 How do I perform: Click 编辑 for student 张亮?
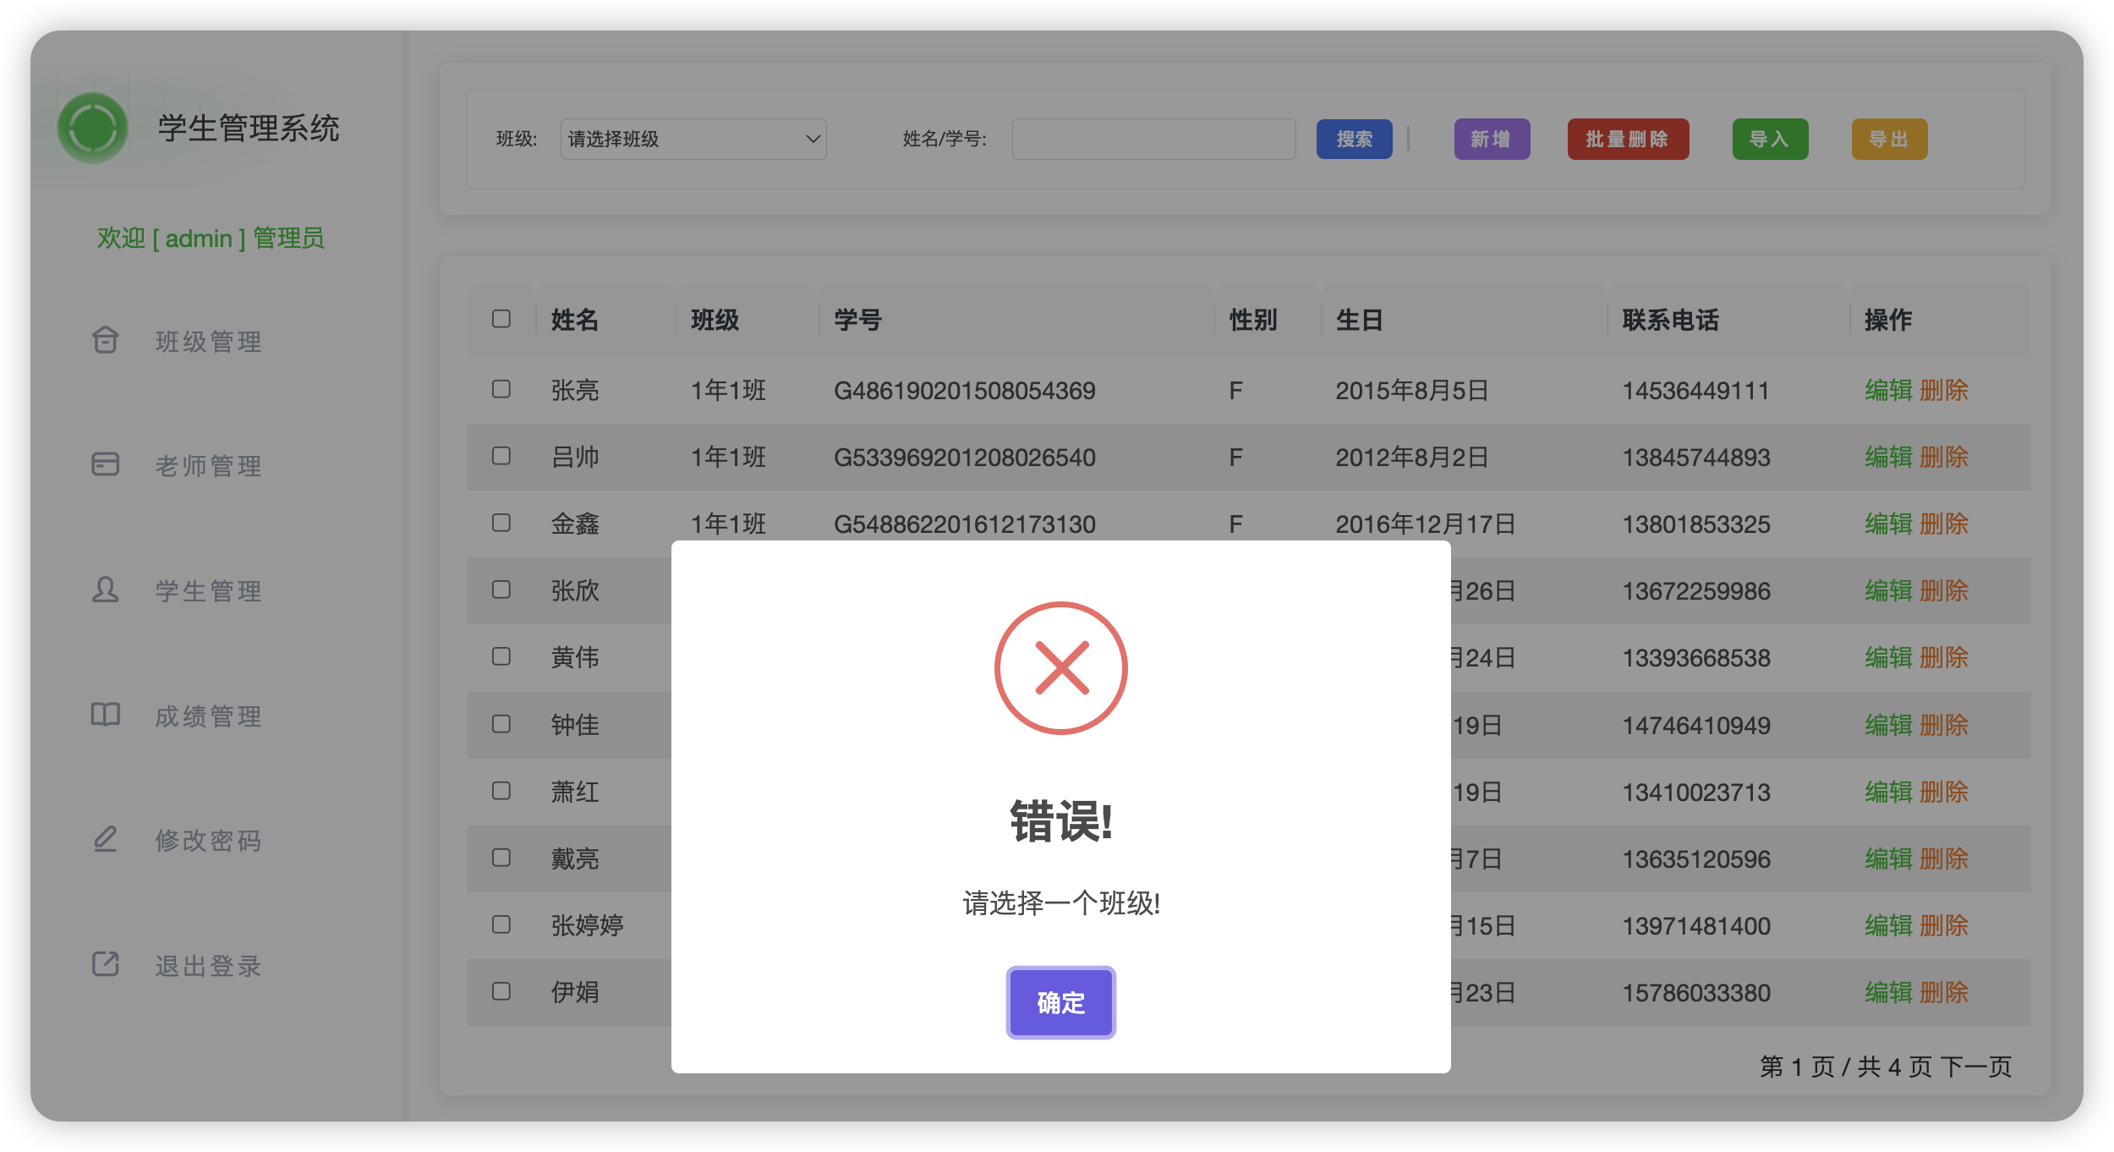[x=1889, y=391]
